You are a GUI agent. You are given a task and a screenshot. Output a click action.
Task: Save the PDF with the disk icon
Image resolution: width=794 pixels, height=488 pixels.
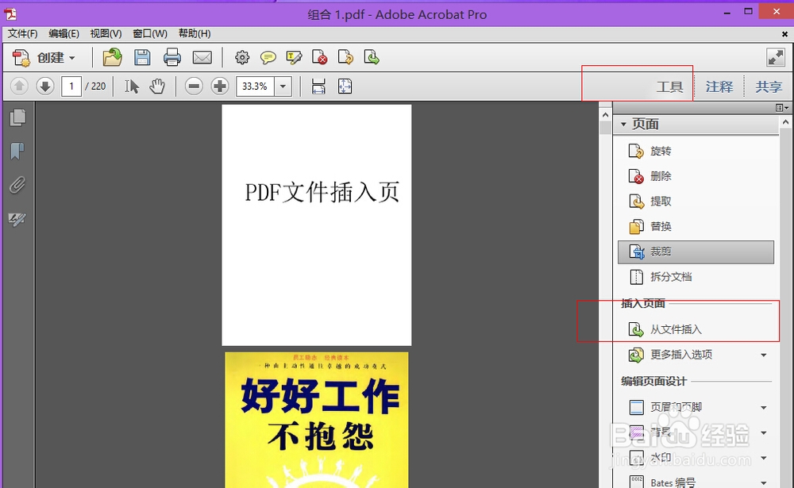pos(143,56)
